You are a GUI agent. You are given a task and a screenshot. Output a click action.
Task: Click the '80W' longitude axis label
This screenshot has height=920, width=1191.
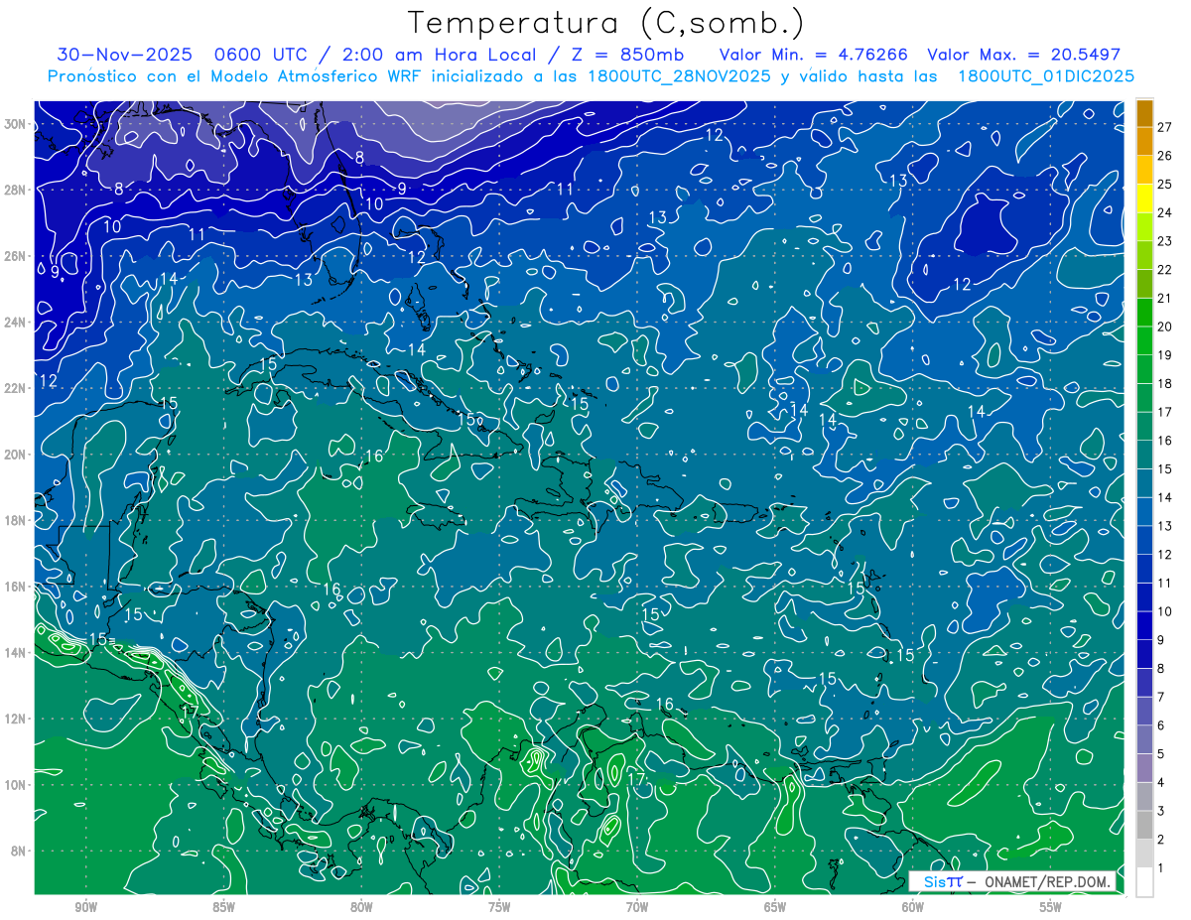[361, 906]
